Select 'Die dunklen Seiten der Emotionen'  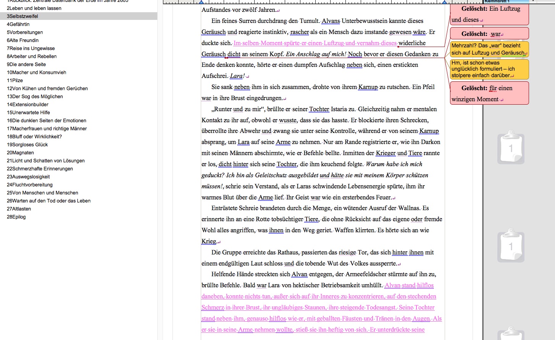(78, 120)
